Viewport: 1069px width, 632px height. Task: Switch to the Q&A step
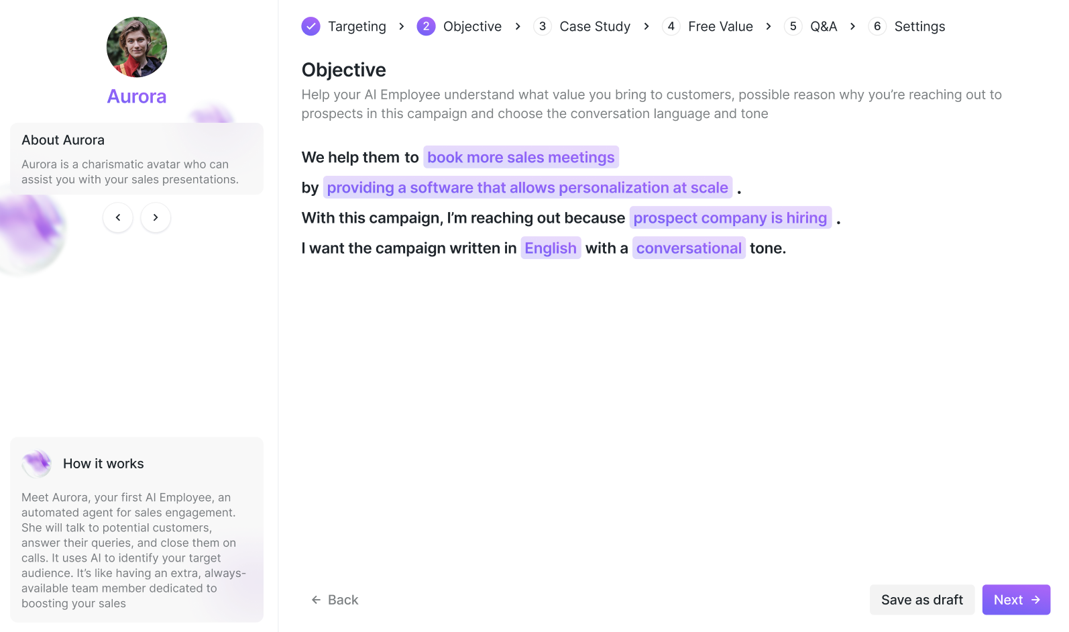click(x=824, y=26)
